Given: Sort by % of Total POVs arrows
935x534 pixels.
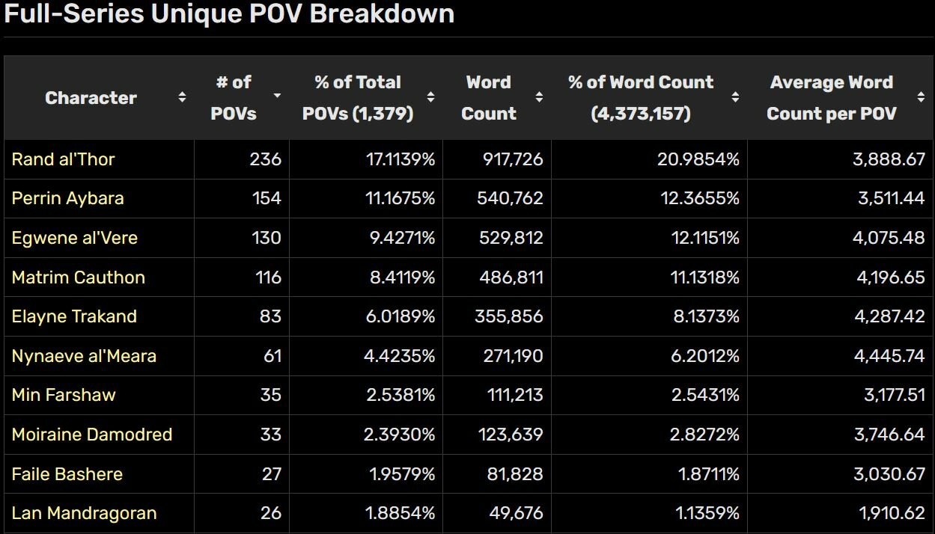Looking at the screenshot, I should tap(430, 97).
